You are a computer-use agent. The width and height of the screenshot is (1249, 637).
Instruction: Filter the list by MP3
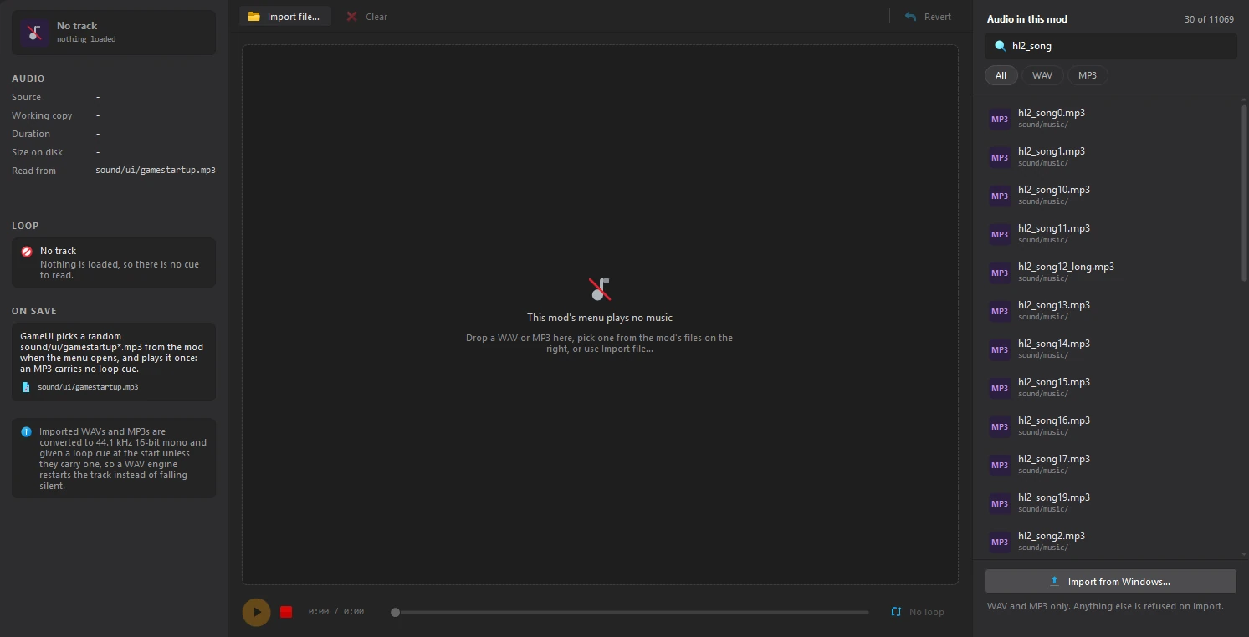click(x=1088, y=75)
